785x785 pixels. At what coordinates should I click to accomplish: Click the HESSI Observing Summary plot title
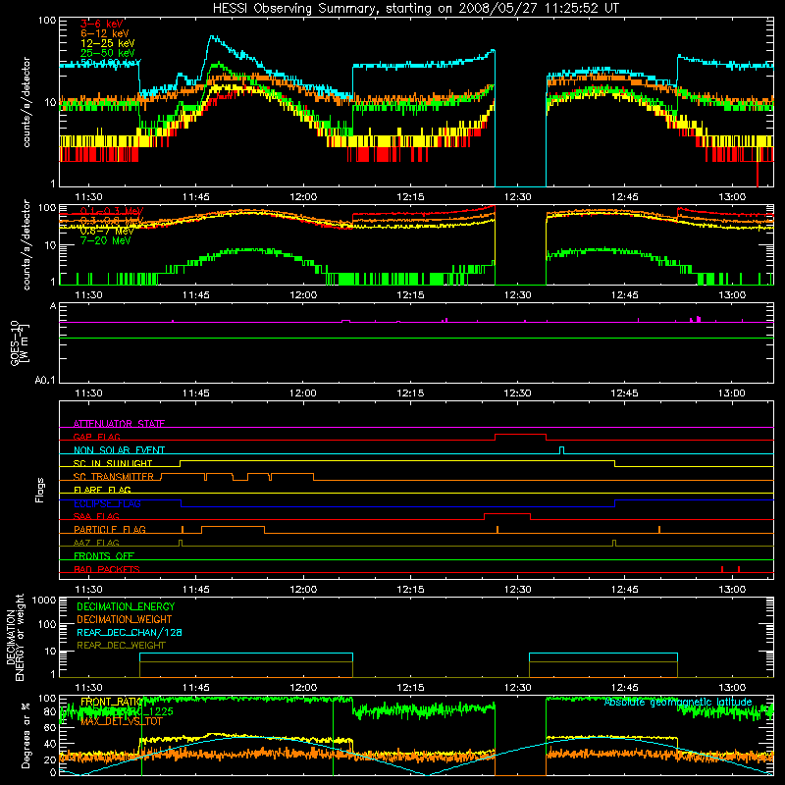pyautogui.click(x=415, y=8)
